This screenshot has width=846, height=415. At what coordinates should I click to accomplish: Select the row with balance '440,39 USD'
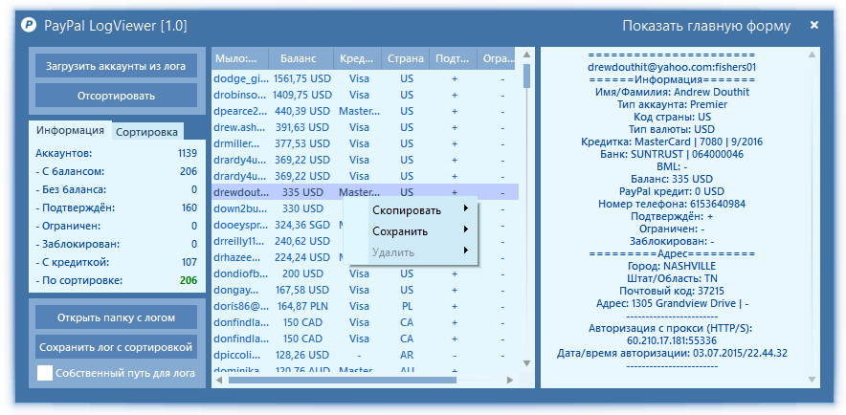click(365, 111)
